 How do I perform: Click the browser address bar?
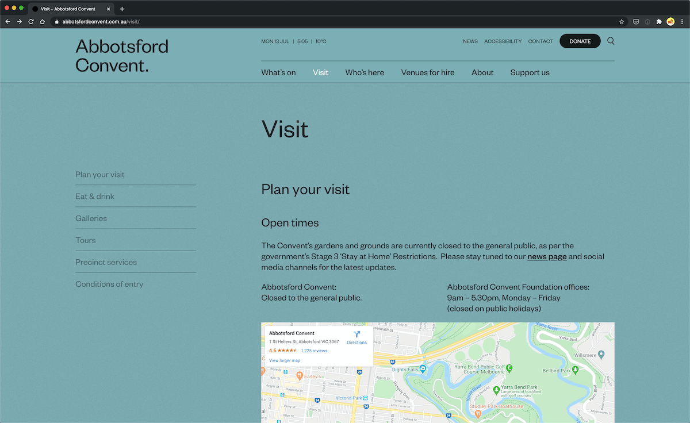[333, 21]
